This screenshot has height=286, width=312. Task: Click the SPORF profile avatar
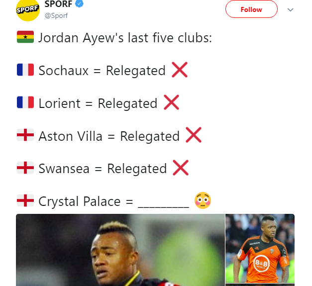(28, 10)
